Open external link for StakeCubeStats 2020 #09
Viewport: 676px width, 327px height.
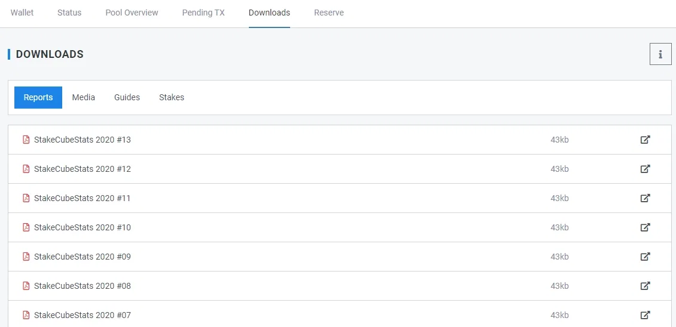point(645,257)
